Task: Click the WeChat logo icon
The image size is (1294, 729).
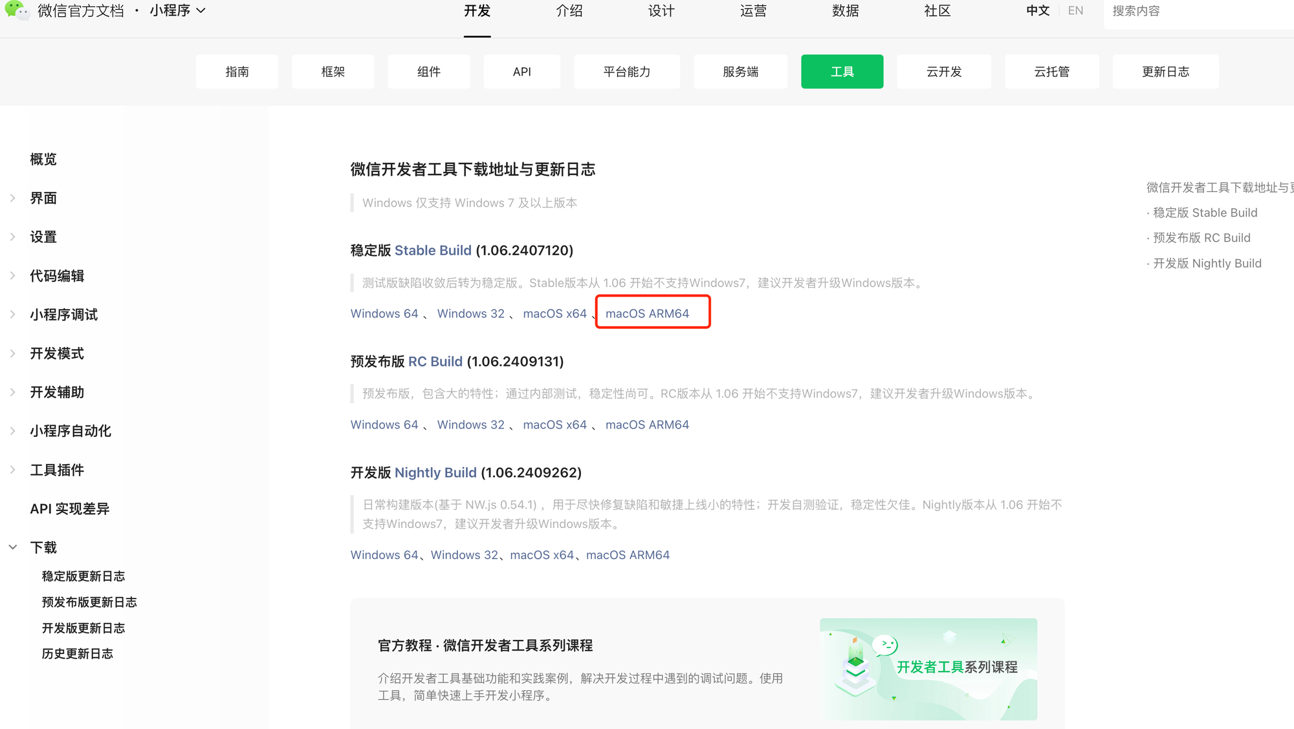Action: point(17,10)
